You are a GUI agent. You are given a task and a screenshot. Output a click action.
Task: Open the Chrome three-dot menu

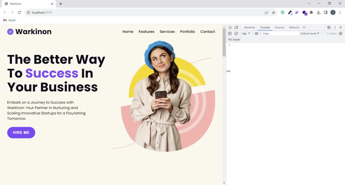coord(340,12)
